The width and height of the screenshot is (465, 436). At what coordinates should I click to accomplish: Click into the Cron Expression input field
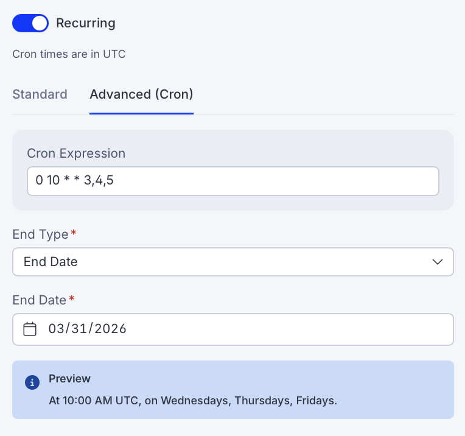tap(232, 181)
